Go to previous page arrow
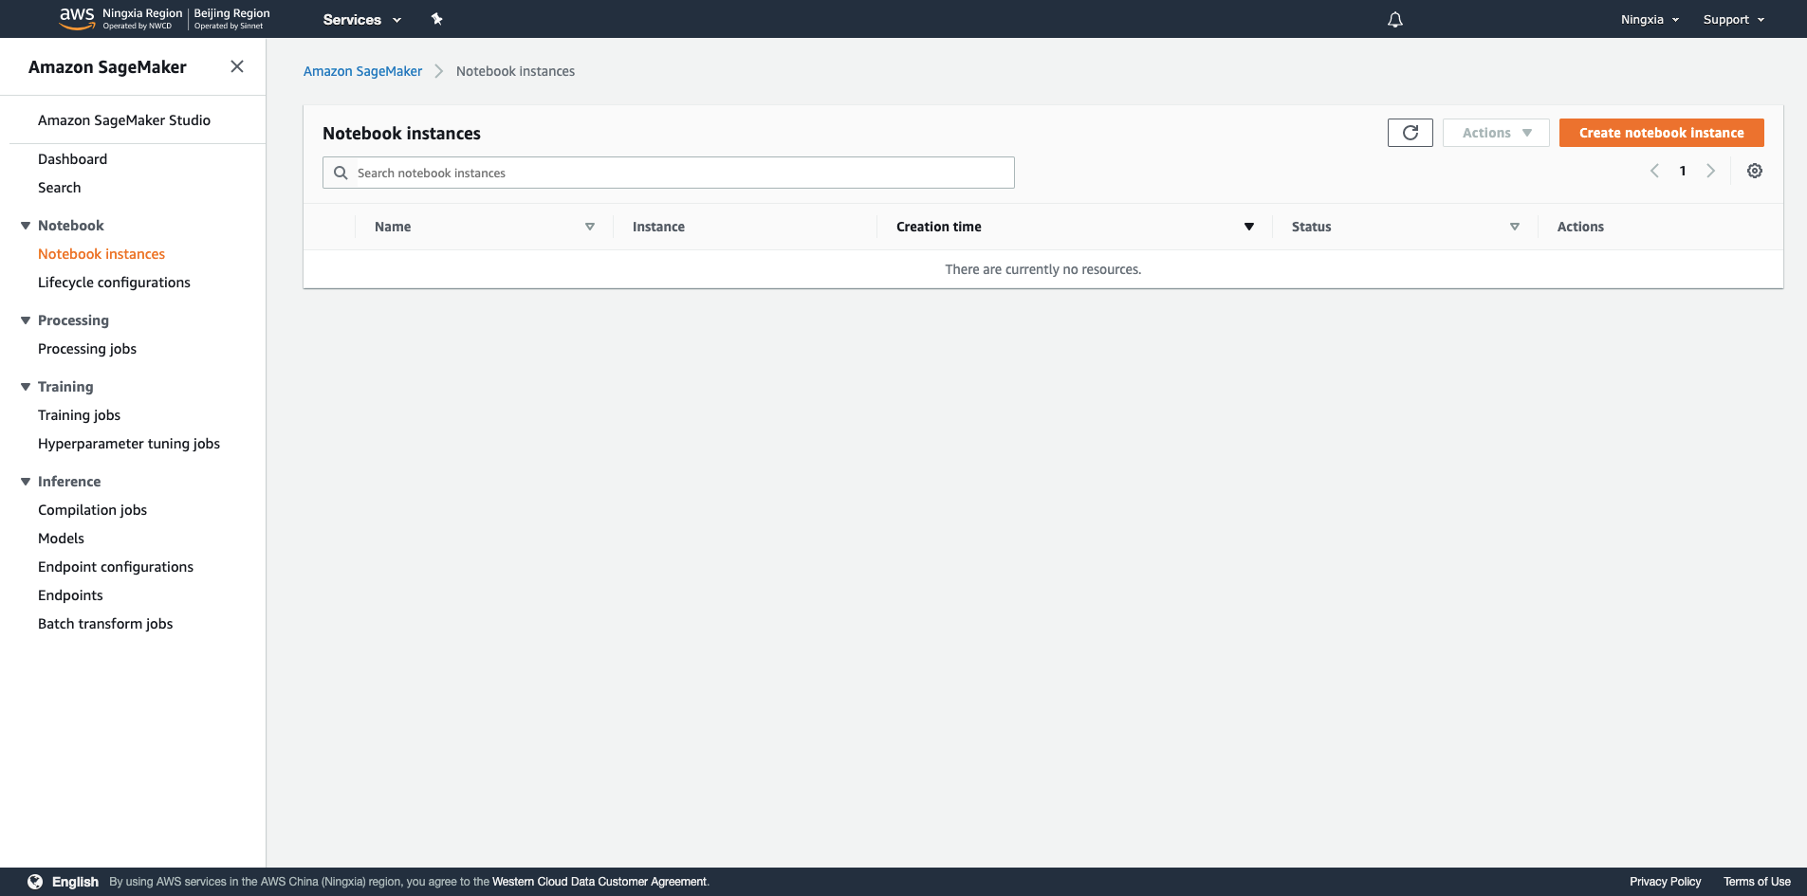This screenshot has width=1807, height=896. [x=1654, y=171]
